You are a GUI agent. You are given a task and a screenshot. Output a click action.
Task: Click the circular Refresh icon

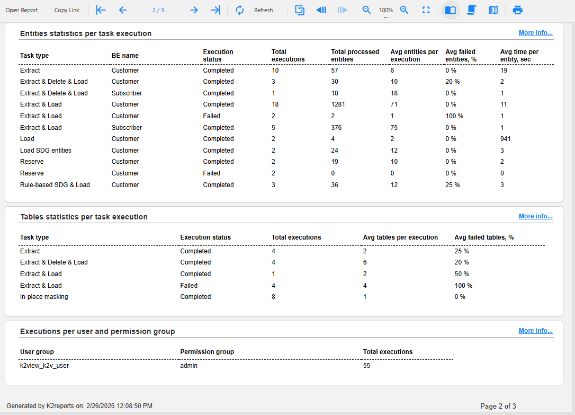[x=240, y=10]
